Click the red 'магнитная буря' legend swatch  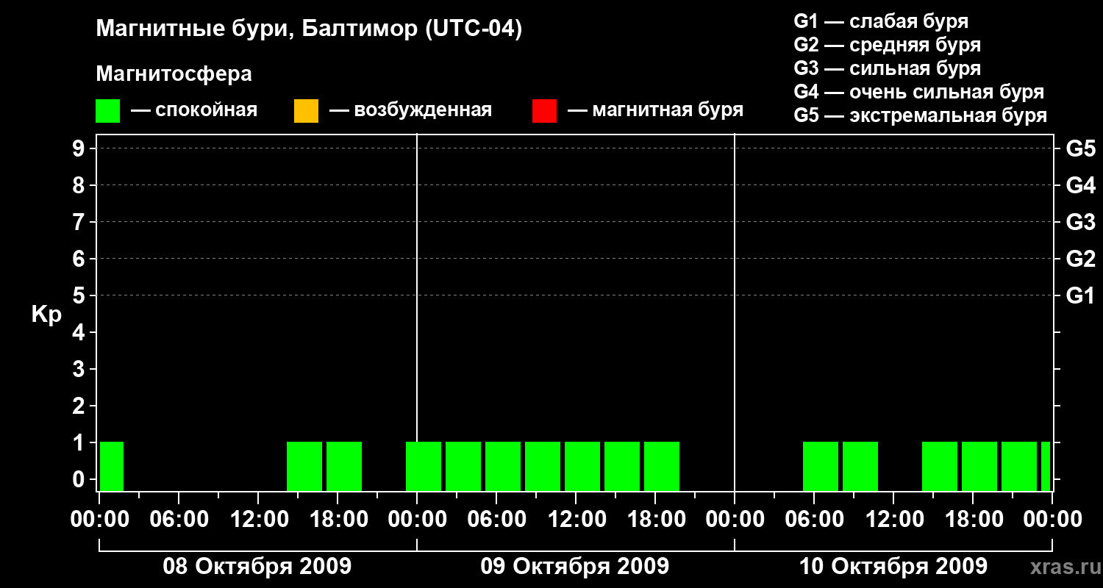[x=544, y=111]
